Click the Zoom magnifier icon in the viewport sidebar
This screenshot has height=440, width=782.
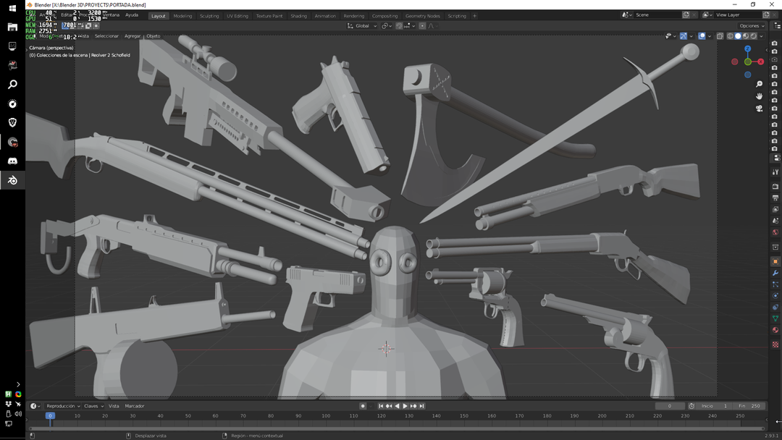(x=759, y=83)
